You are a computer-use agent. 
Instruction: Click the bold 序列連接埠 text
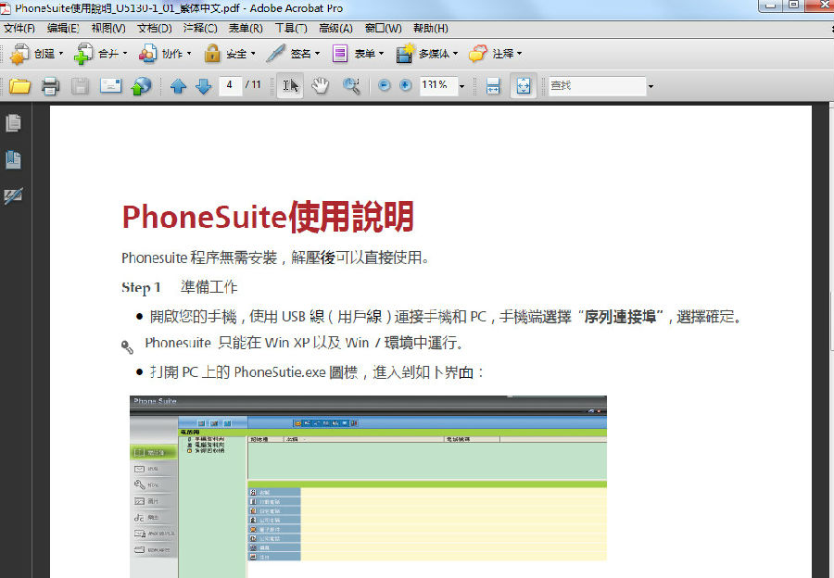pos(620,317)
